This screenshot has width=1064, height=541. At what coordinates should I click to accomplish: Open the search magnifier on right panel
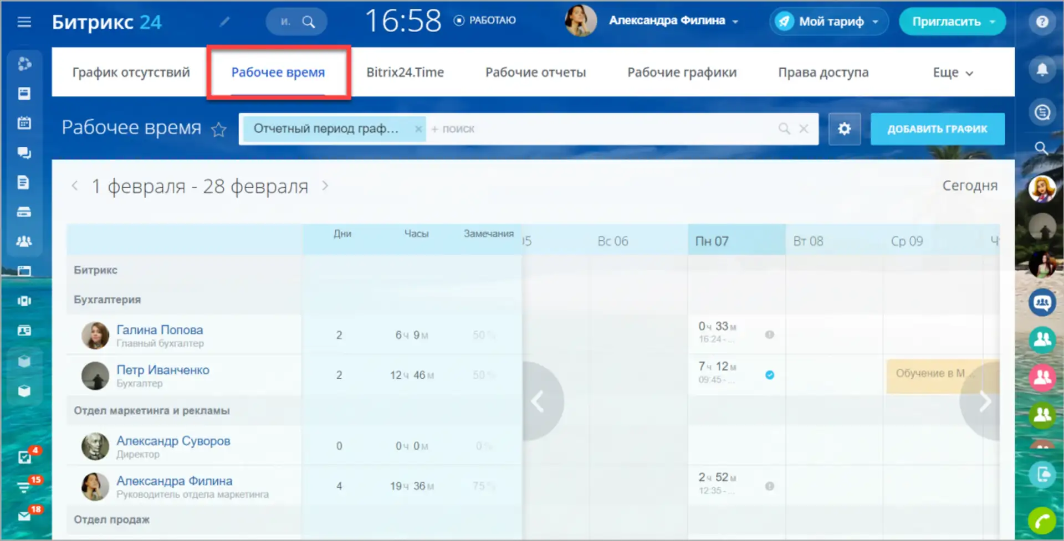click(1042, 148)
